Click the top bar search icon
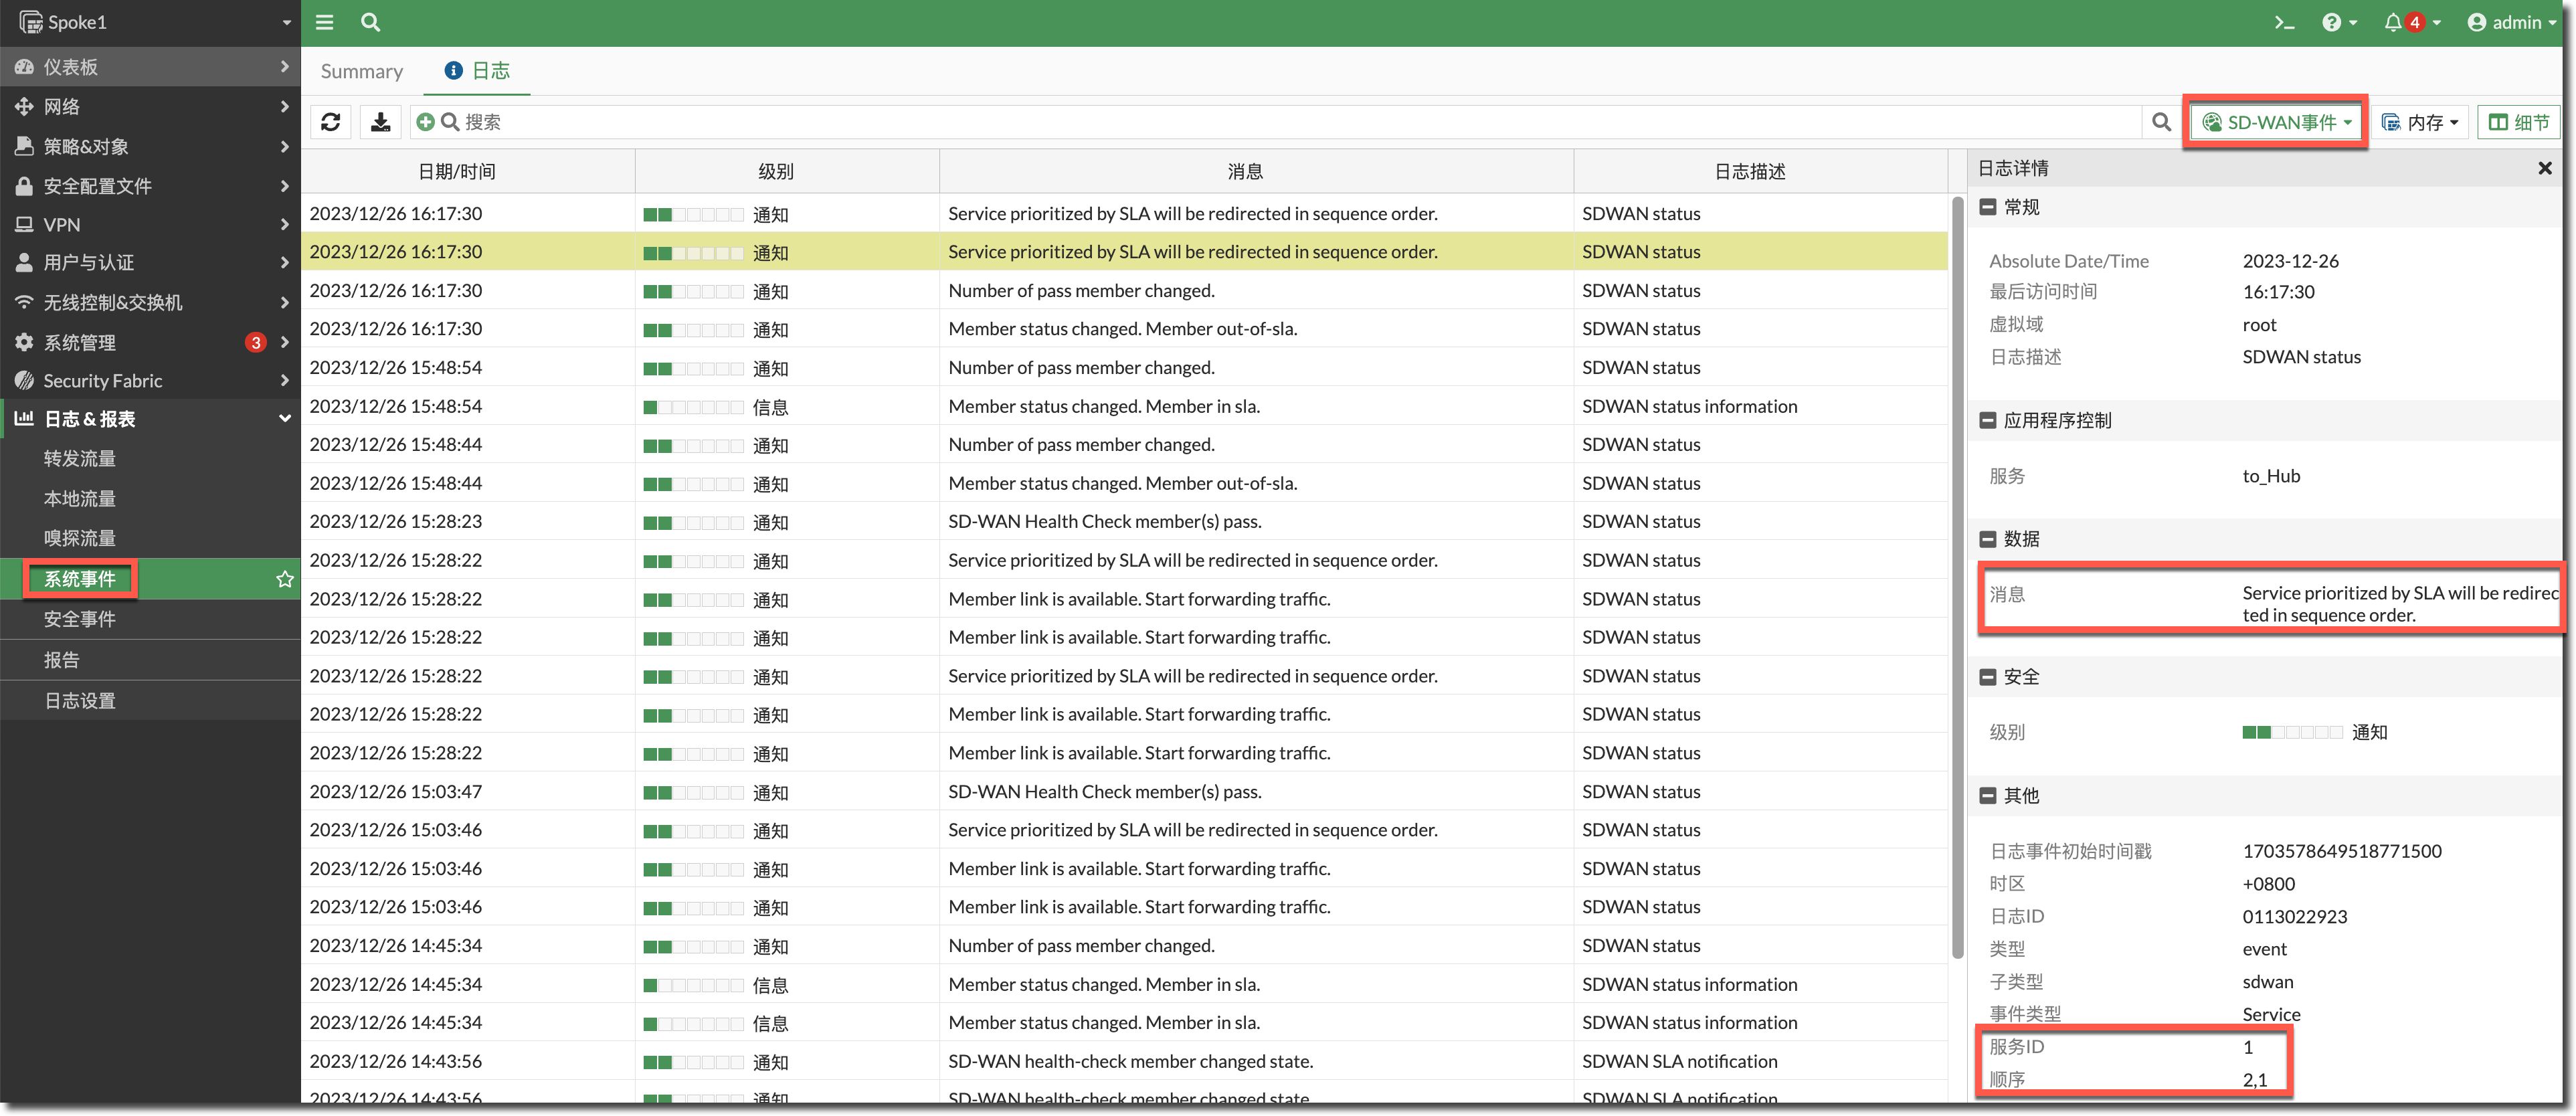Image resolution: width=2576 pixels, height=1116 pixels. tap(370, 22)
